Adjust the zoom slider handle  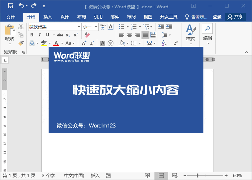point(198,176)
